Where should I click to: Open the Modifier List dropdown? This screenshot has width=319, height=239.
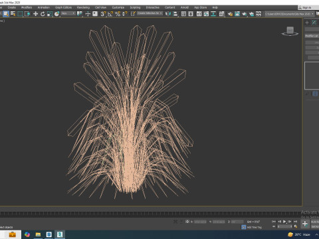312,36
